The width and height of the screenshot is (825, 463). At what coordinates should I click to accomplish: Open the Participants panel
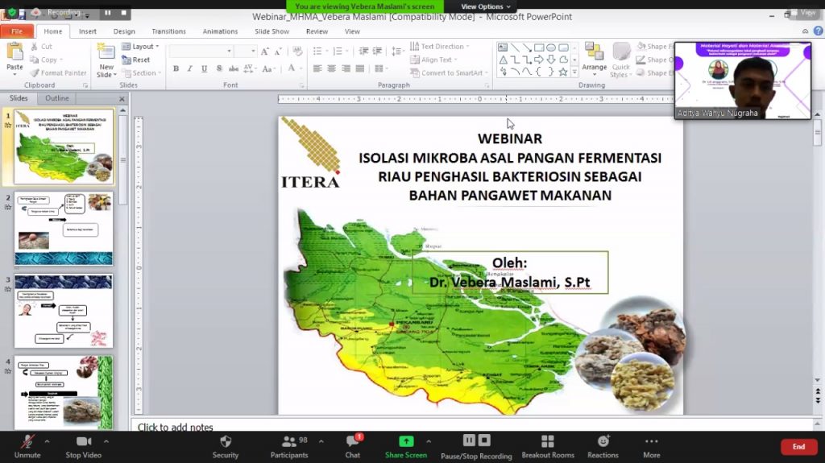(289, 447)
